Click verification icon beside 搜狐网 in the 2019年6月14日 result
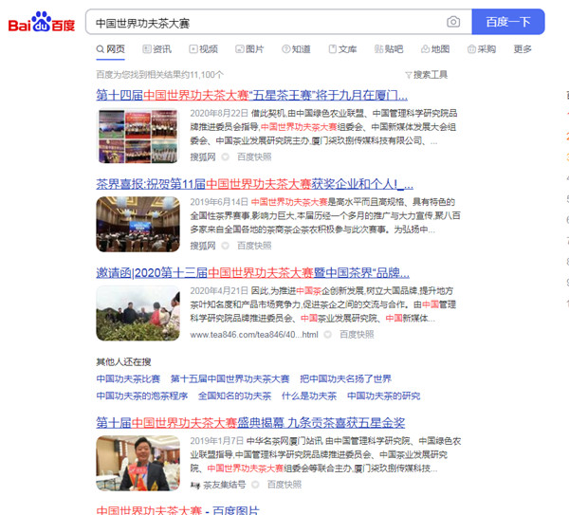 (226, 246)
